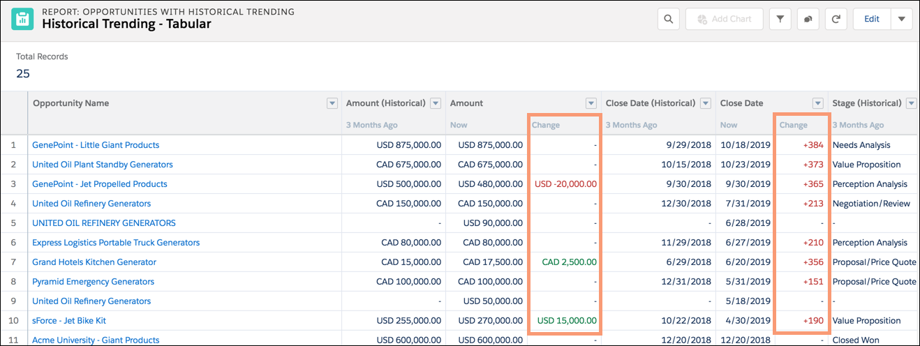Click the USD 15,000.00 change cell
This screenshot has height=346, width=920.
click(x=567, y=321)
